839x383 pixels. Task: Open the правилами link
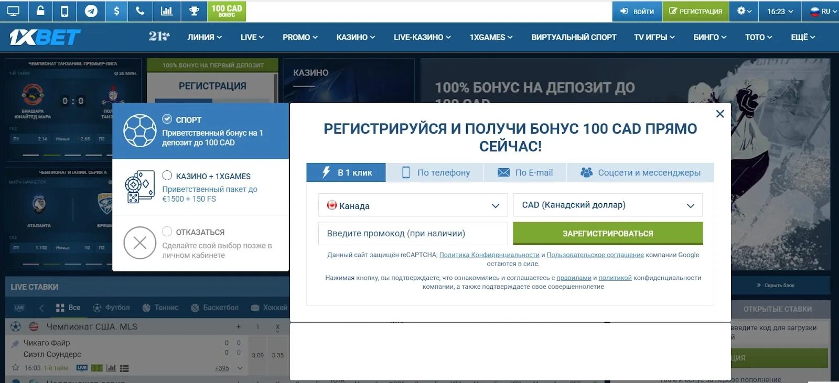pos(574,278)
